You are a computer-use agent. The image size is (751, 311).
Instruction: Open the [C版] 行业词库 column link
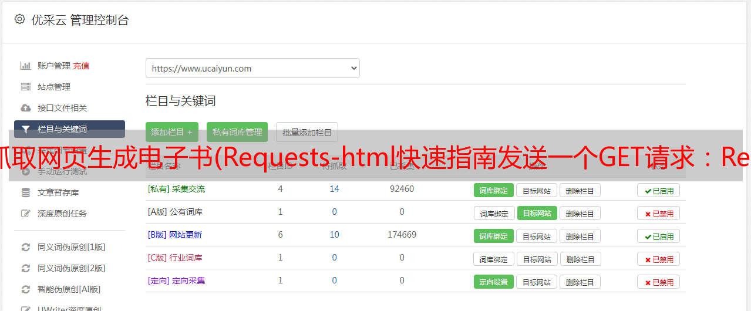175,258
